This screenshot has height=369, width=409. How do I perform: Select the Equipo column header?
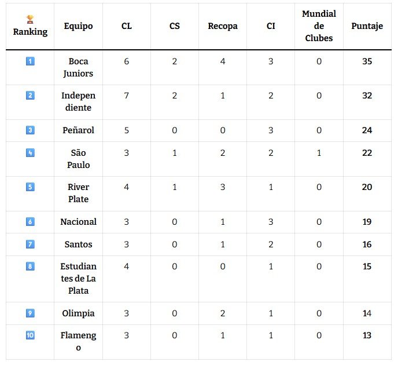tap(78, 26)
